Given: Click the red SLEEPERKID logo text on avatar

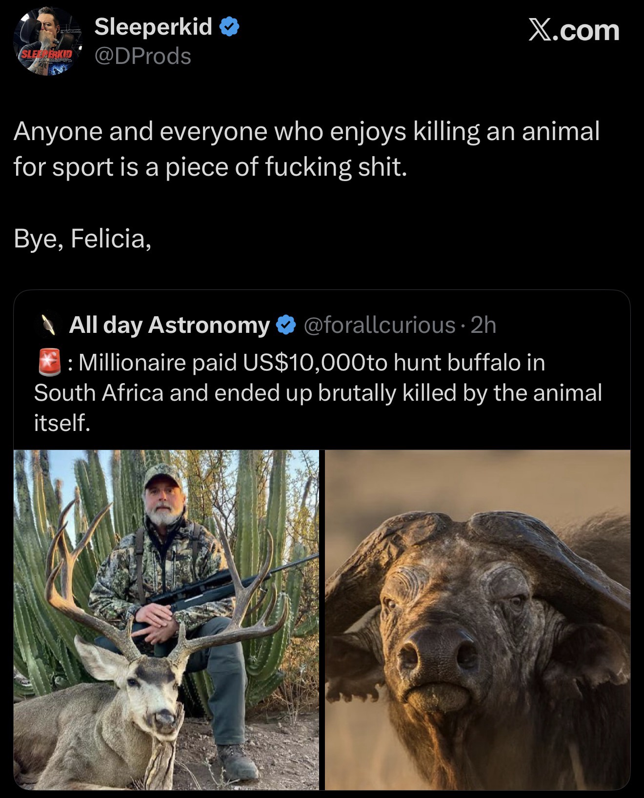Looking at the screenshot, I should (45, 53).
